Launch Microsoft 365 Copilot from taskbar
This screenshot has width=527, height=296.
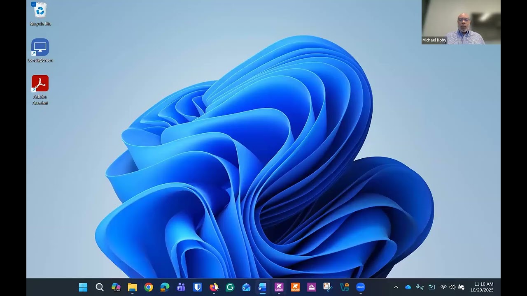(x=116, y=287)
